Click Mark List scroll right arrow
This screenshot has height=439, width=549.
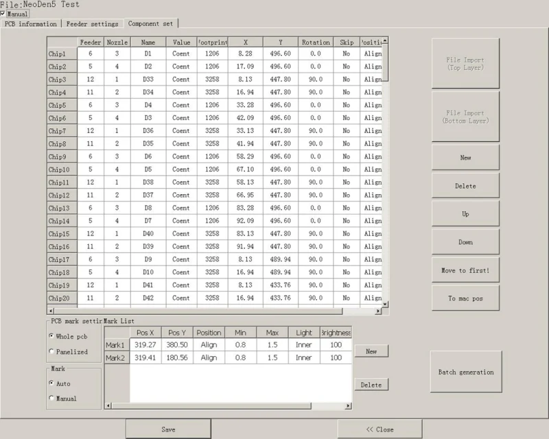349,406
